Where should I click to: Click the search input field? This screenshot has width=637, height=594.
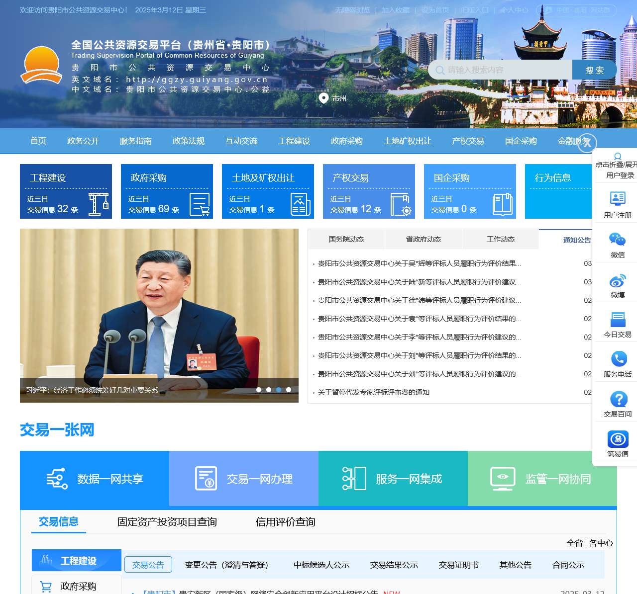[500, 70]
